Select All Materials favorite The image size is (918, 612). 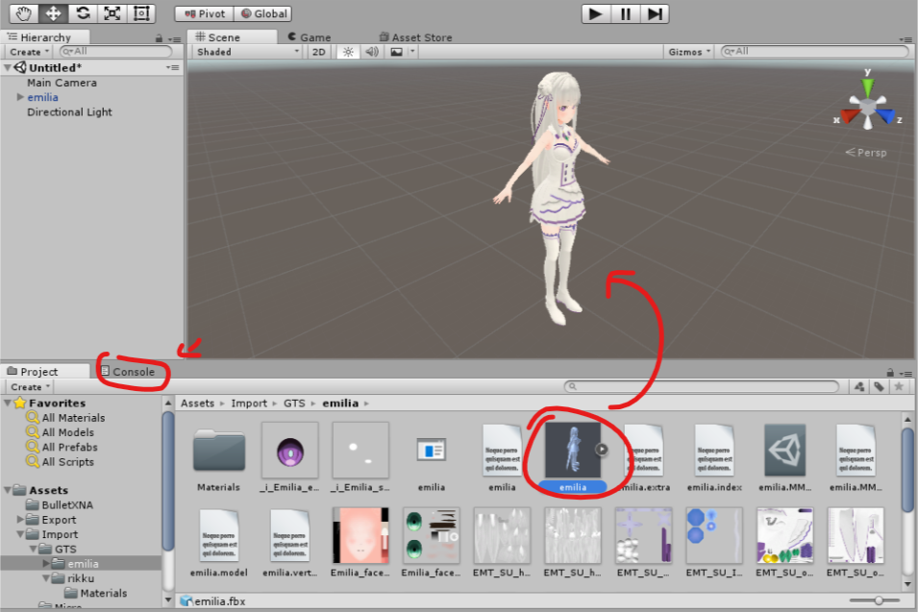tap(73, 418)
